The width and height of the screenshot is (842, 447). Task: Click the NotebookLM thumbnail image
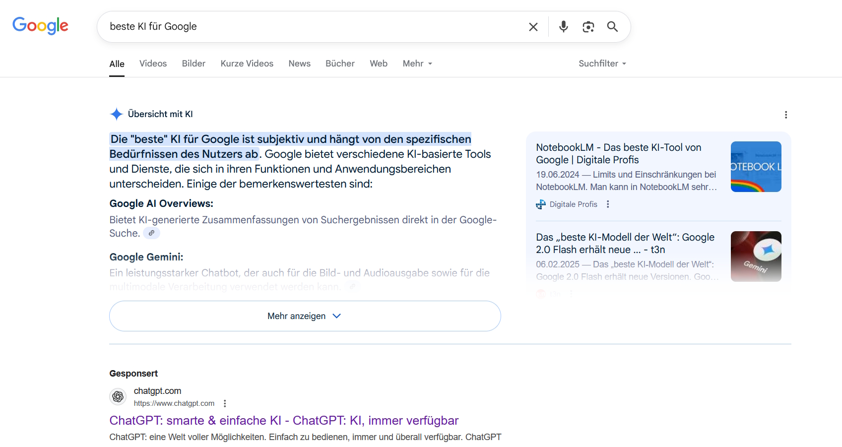tap(756, 167)
